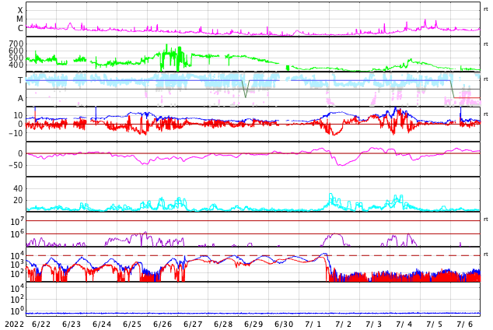493x330 pixels.
Task: Select the 10^6 axis tick label
Action: point(17,234)
